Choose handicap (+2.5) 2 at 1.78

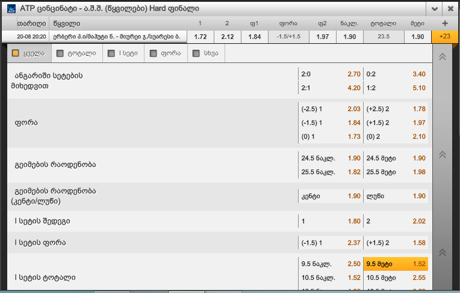(x=396, y=109)
